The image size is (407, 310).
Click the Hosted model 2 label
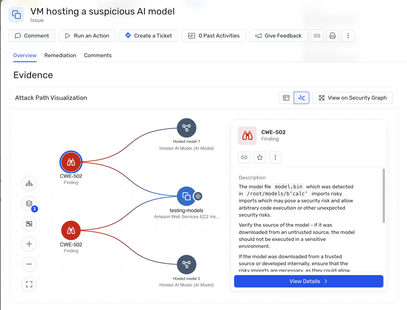pos(186,278)
